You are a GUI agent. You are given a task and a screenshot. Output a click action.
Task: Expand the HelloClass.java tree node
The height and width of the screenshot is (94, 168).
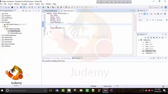click(7, 31)
